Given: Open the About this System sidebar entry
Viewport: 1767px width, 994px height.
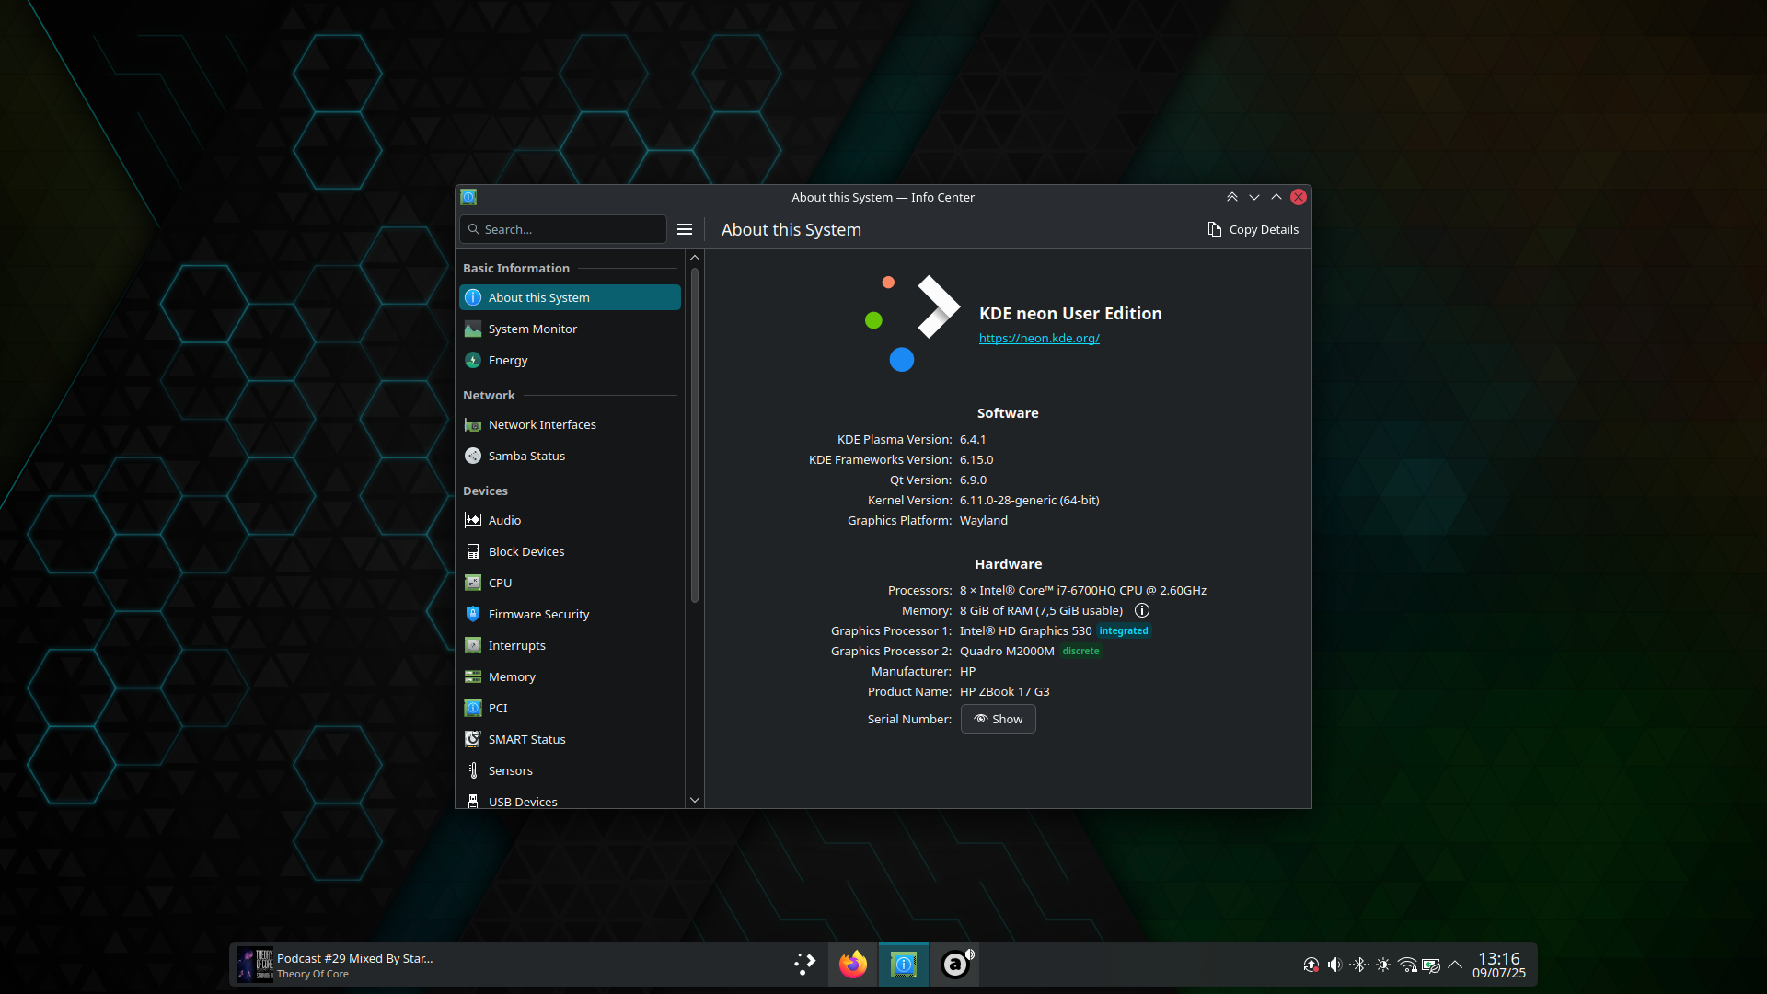Looking at the screenshot, I should (570, 297).
